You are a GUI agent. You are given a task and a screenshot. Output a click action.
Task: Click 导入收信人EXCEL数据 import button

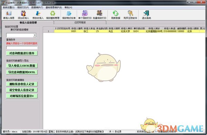pos(22,66)
